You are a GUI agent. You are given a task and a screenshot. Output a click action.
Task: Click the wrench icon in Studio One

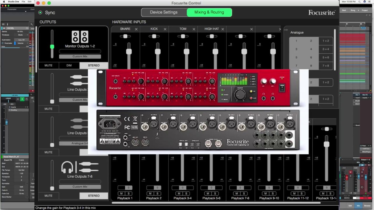click(32, 24)
